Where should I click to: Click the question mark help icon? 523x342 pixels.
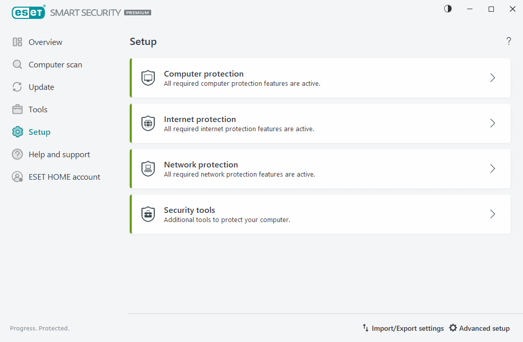point(509,41)
